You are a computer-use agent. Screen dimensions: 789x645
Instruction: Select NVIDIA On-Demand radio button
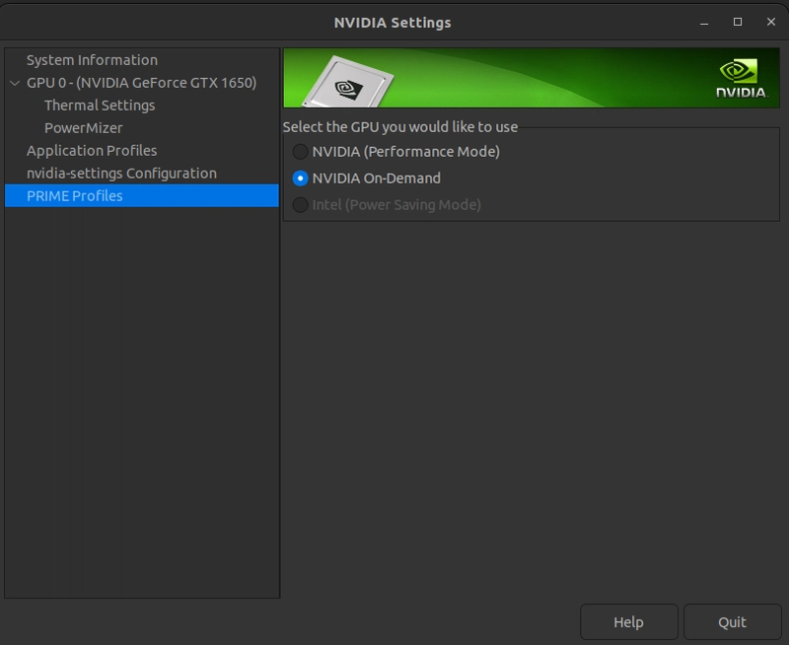301,179
